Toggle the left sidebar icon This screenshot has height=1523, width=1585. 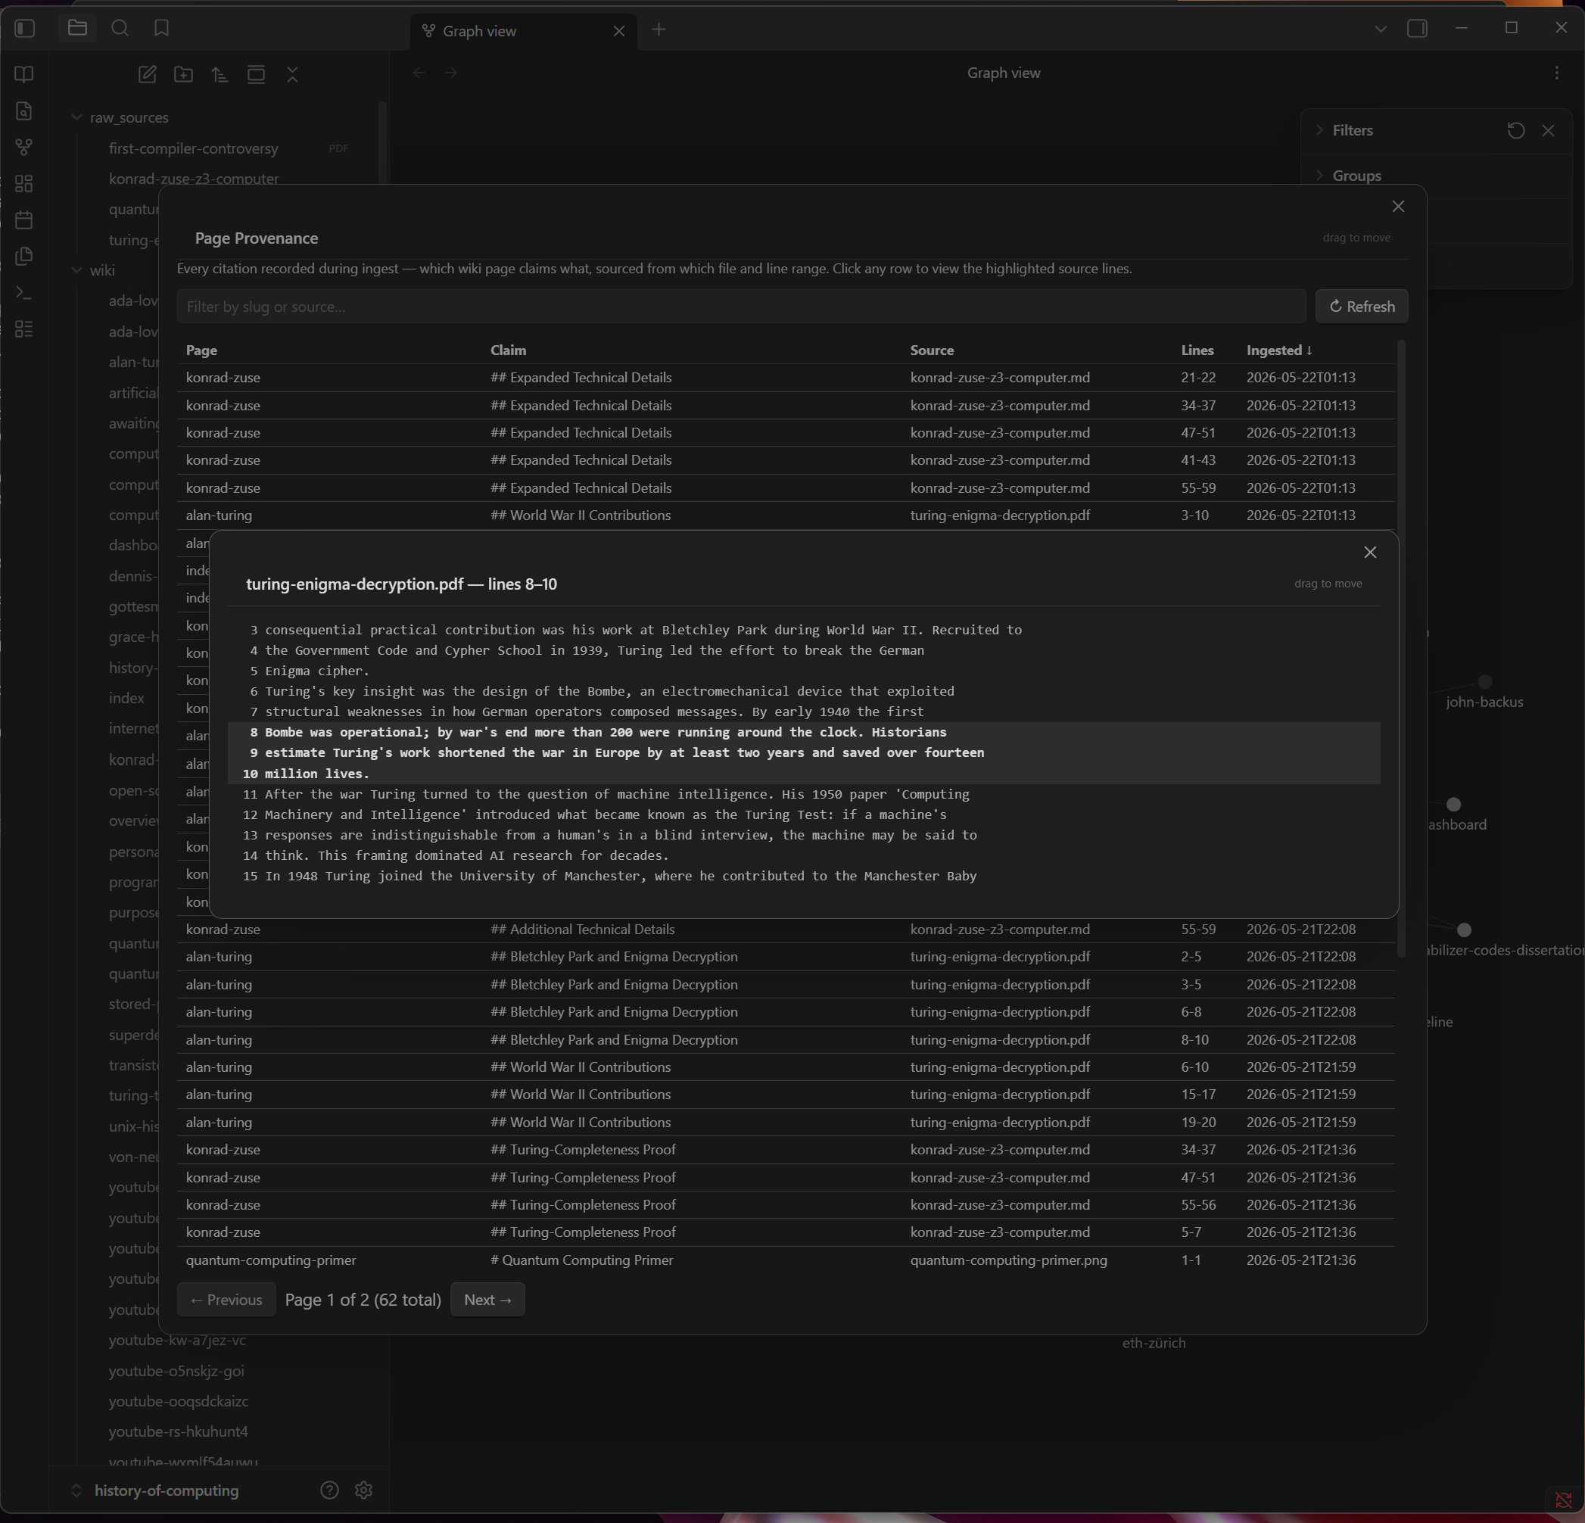pyautogui.click(x=24, y=28)
